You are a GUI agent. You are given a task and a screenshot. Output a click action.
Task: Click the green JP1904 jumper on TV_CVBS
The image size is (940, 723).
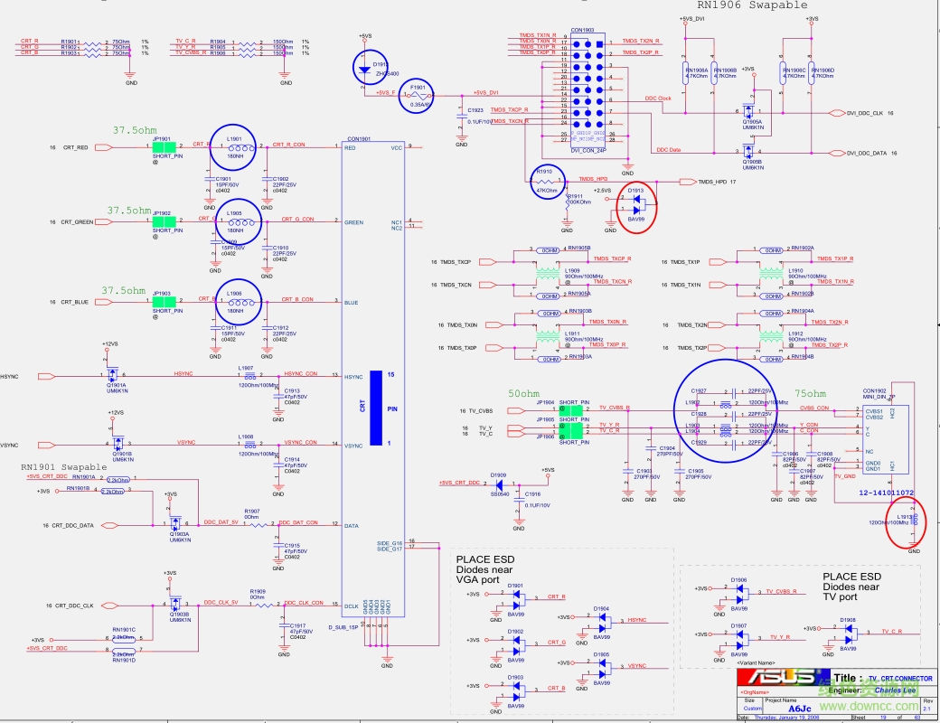point(570,410)
